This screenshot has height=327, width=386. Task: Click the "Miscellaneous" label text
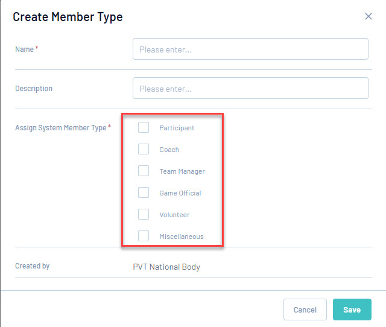tap(182, 237)
